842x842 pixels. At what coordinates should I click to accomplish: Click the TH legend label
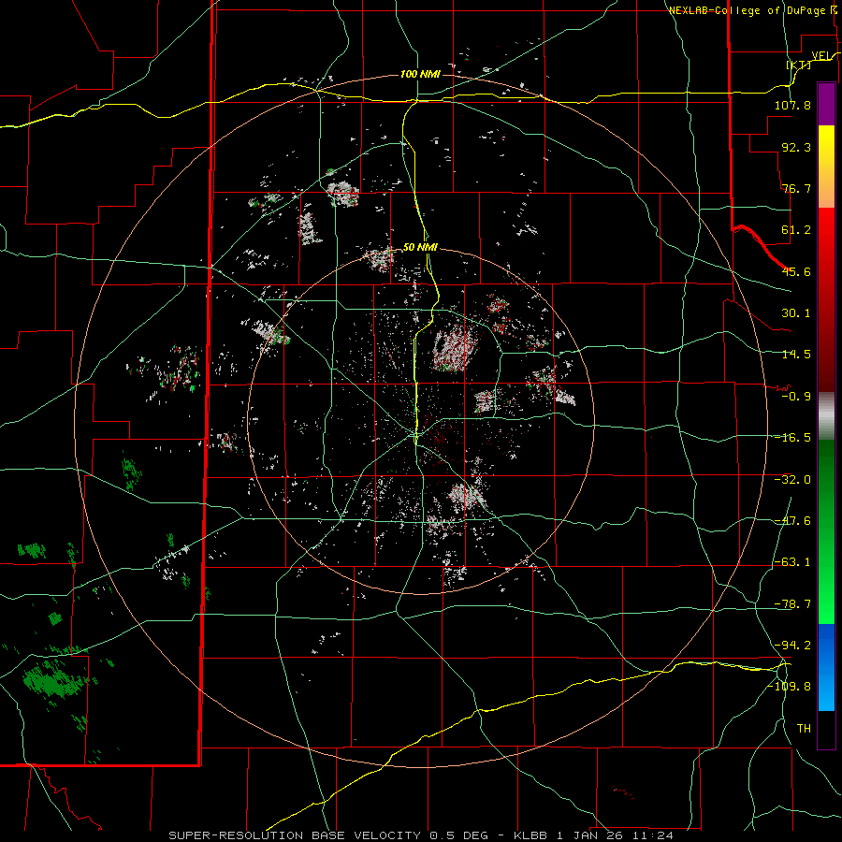pos(804,728)
